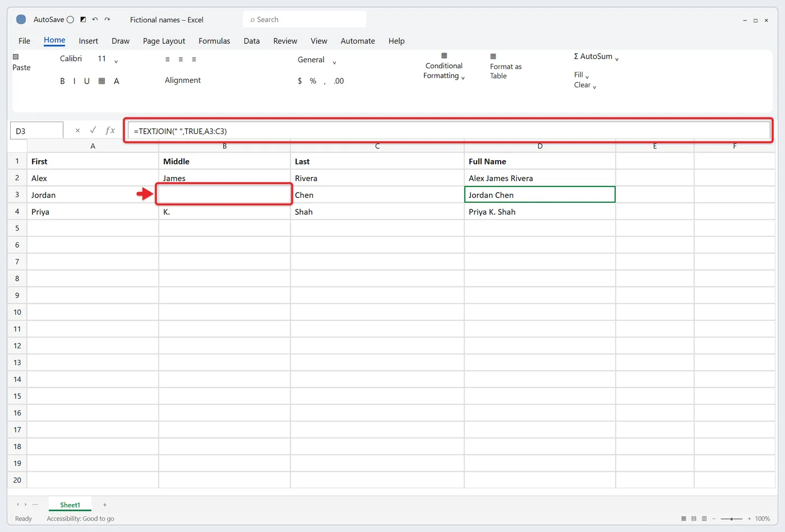
Task: Go to the next sheet tab arrow
Action: click(25, 505)
